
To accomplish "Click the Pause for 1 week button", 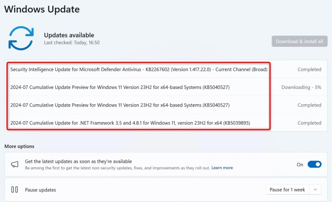I will pos(287,190).
